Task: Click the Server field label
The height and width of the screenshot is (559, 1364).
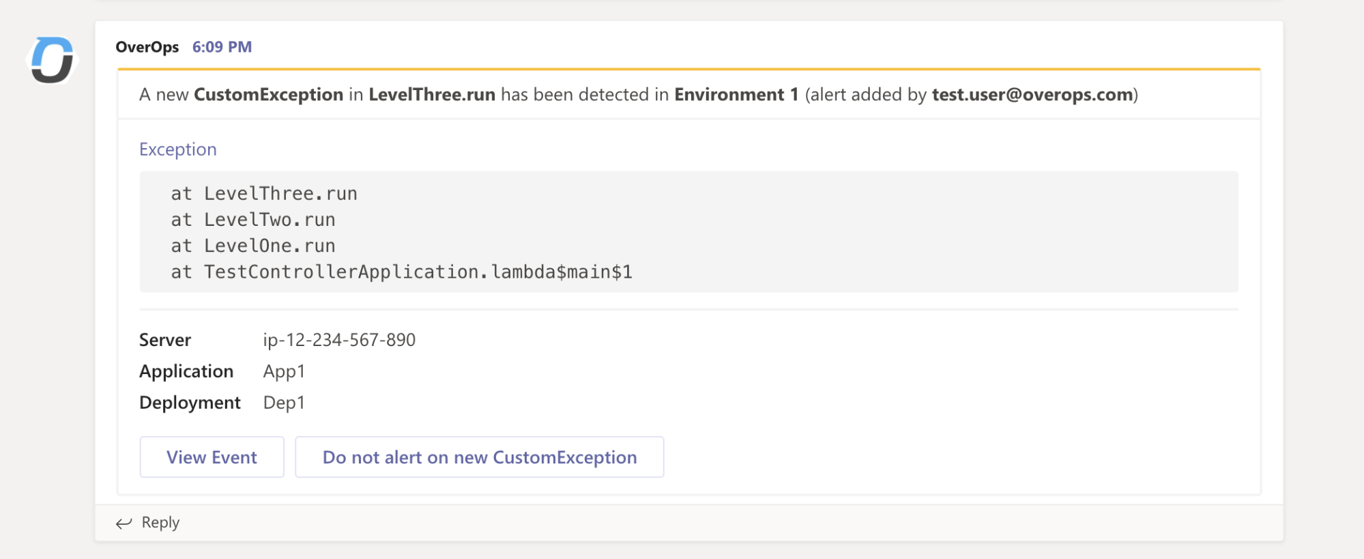Action: pos(165,340)
